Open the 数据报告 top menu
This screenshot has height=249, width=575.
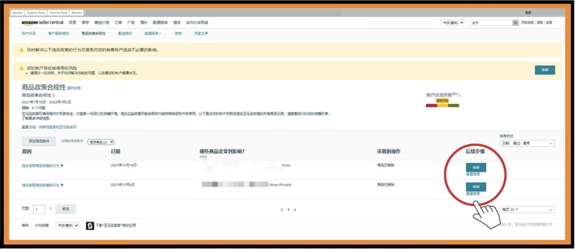tap(160, 23)
